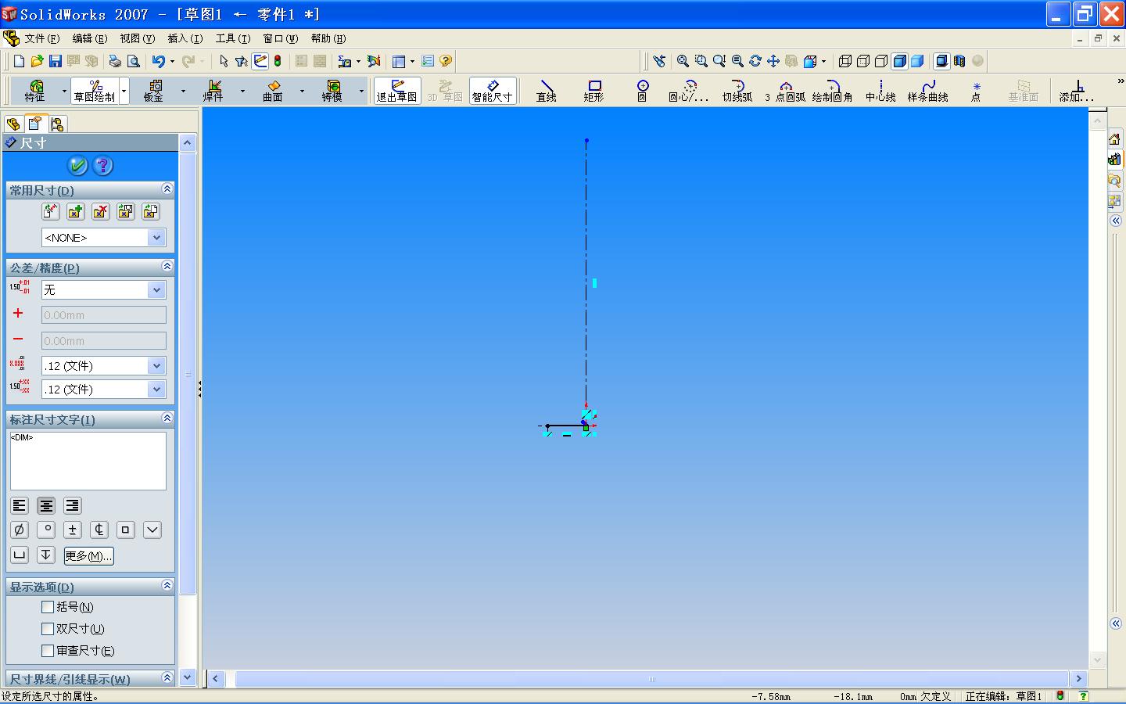The image size is (1126, 704).
Task: Toggle left-justify dimension text
Action: tap(20, 506)
